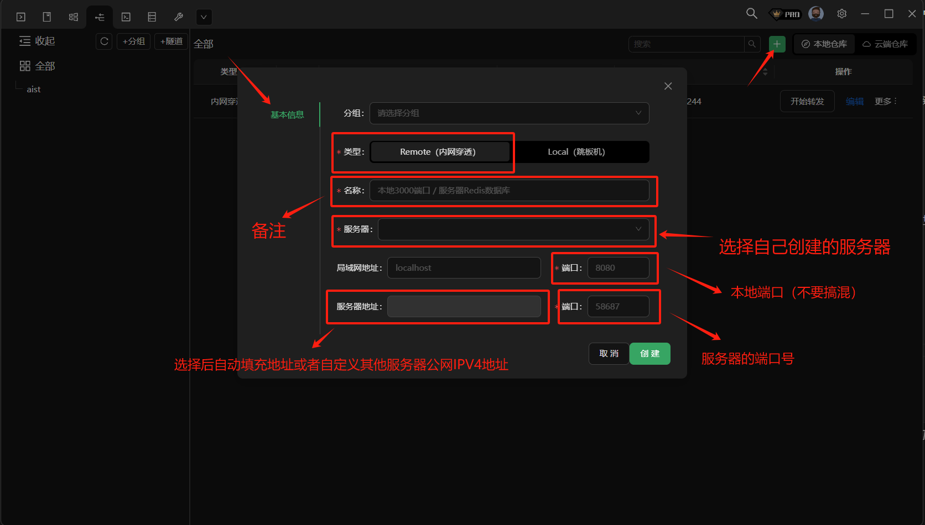Screen dimensions: 925x525
Task: Click the 名称 name input field
Action: [509, 191]
